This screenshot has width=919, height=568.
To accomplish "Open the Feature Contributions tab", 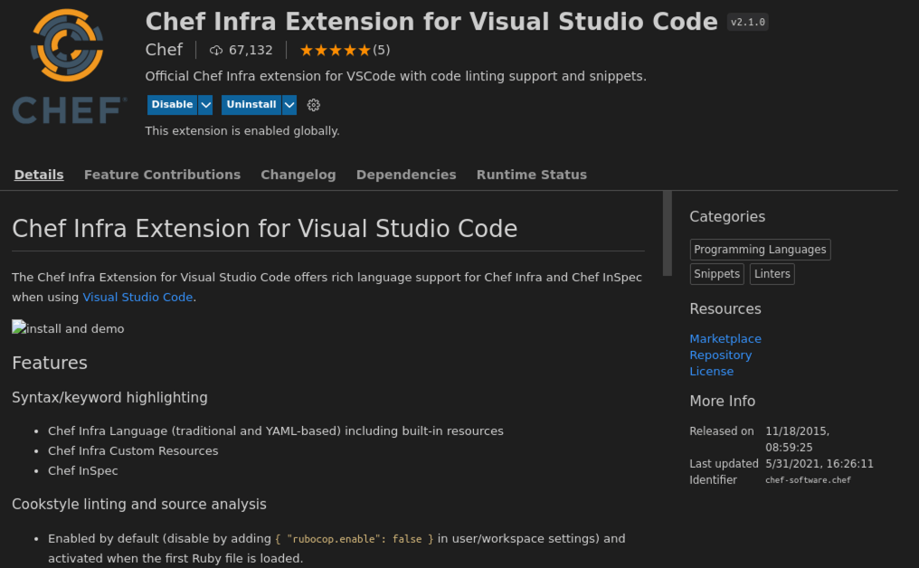I will tap(162, 175).
